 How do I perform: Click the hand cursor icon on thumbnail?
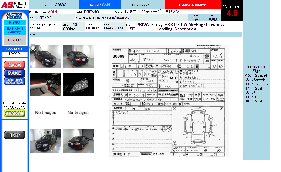[33, 47]
